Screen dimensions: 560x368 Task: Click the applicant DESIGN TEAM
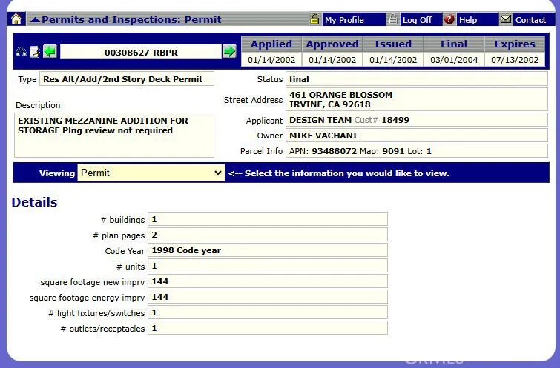320,120
